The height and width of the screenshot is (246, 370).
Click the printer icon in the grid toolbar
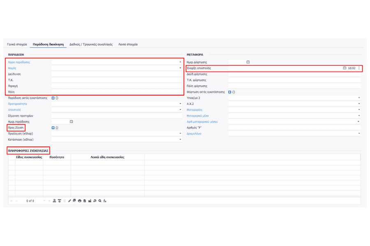79,201
